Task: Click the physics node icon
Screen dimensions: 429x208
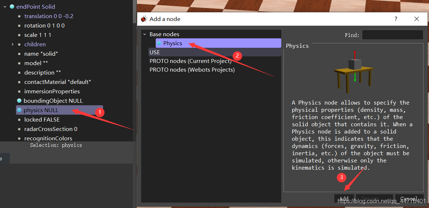Action: (x=19, y=110)
